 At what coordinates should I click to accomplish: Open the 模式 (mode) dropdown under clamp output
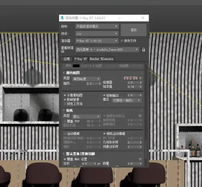(126, 100)
